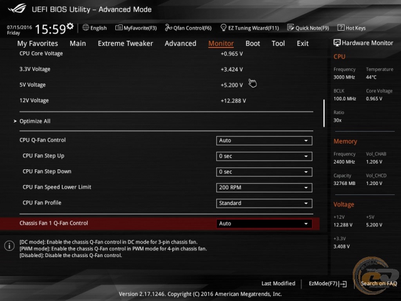401x301 pixels.
Task: Click the CPU Fan Profile label
Action: click(x=42, y=203)
